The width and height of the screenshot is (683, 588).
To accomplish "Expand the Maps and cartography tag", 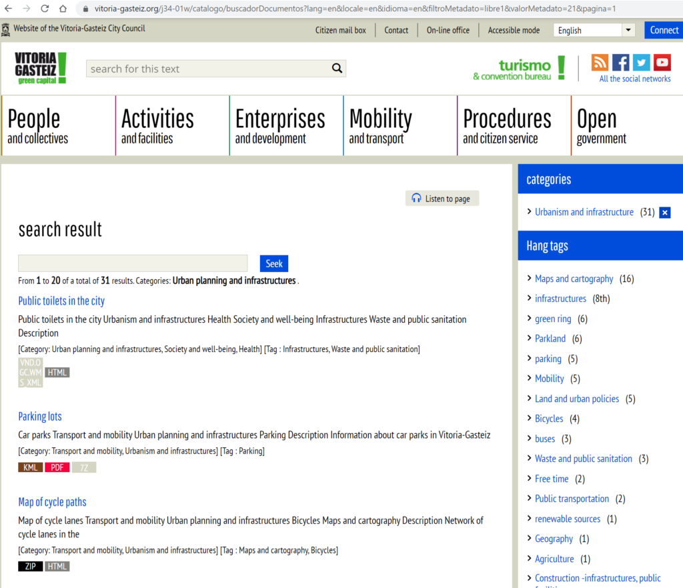I will coord(574,279).
